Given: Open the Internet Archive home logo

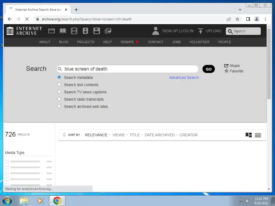Looking at the screenshot, I should tap(24, 31).
